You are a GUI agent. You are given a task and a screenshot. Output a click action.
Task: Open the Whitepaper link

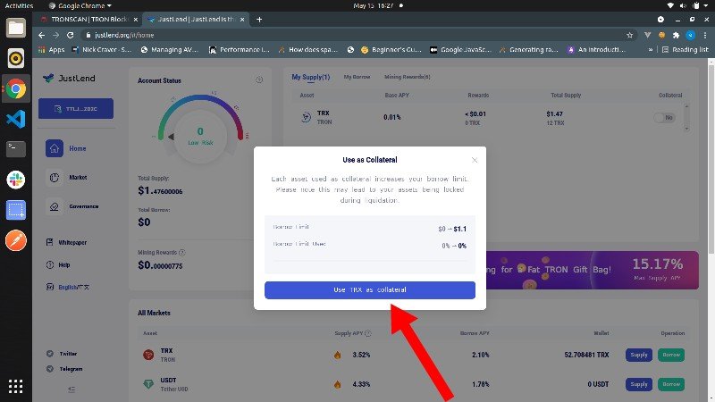click(x=66, y=242)
